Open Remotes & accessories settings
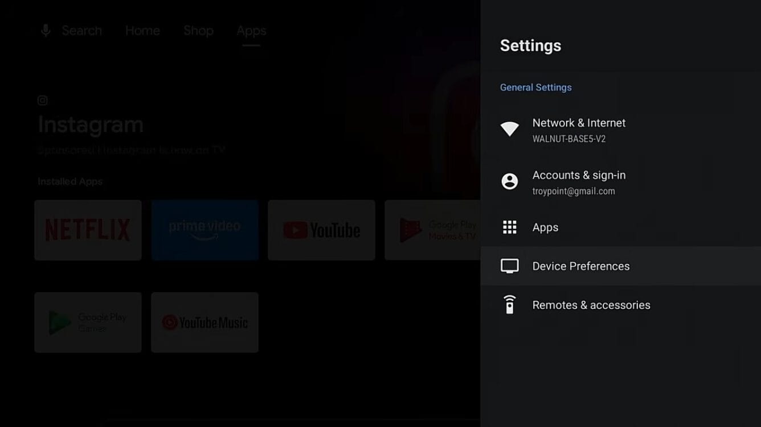The height and width of the screenshot is (427, 761). click(621, 305)
